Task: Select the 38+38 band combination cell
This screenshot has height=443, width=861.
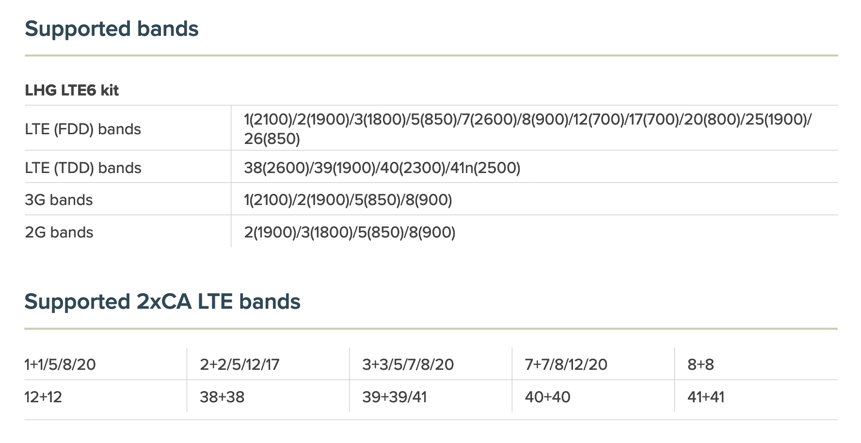Action: pyautogui.click(x=222, y=397)
